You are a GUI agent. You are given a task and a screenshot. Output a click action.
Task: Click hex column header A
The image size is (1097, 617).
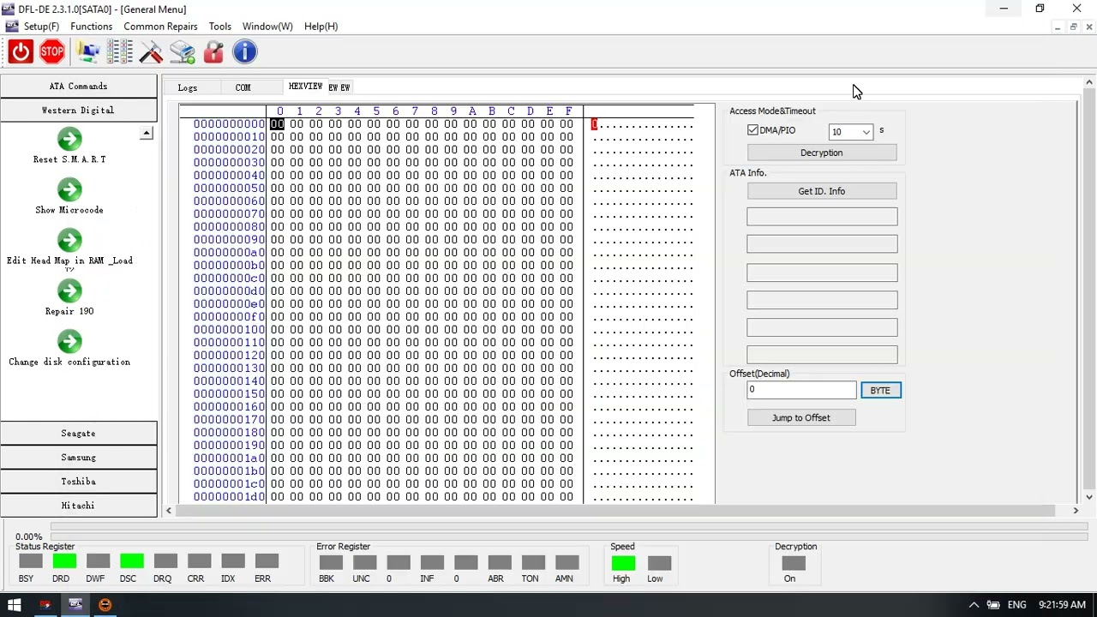coord(472,111)
